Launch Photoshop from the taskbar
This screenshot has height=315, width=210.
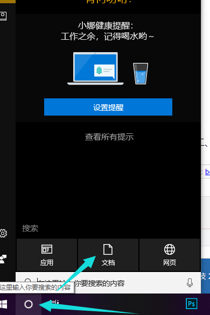point(191,304)
